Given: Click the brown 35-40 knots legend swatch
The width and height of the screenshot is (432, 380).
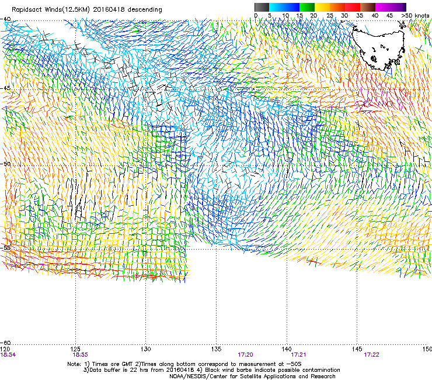Looking at the screenshot, I should click(x=368, y=7).
